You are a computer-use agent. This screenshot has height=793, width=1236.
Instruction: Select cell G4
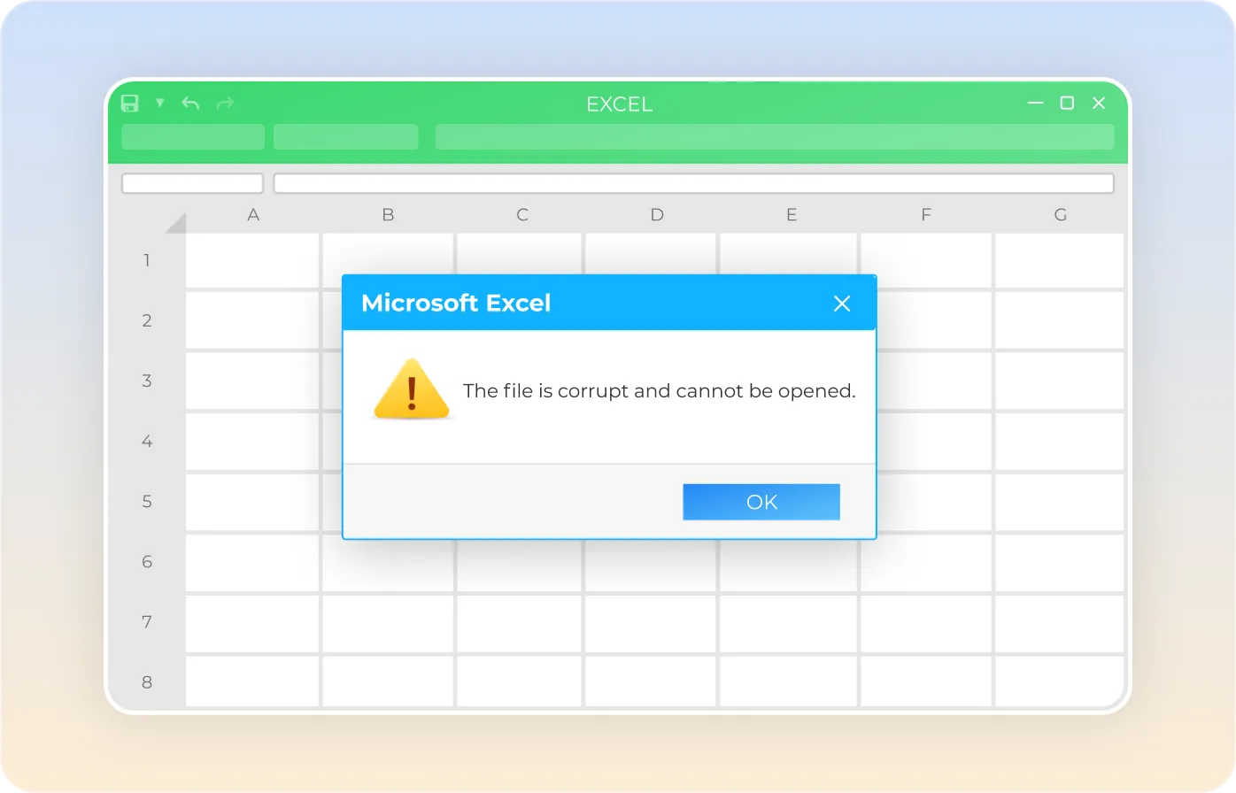pos(1060,442)
